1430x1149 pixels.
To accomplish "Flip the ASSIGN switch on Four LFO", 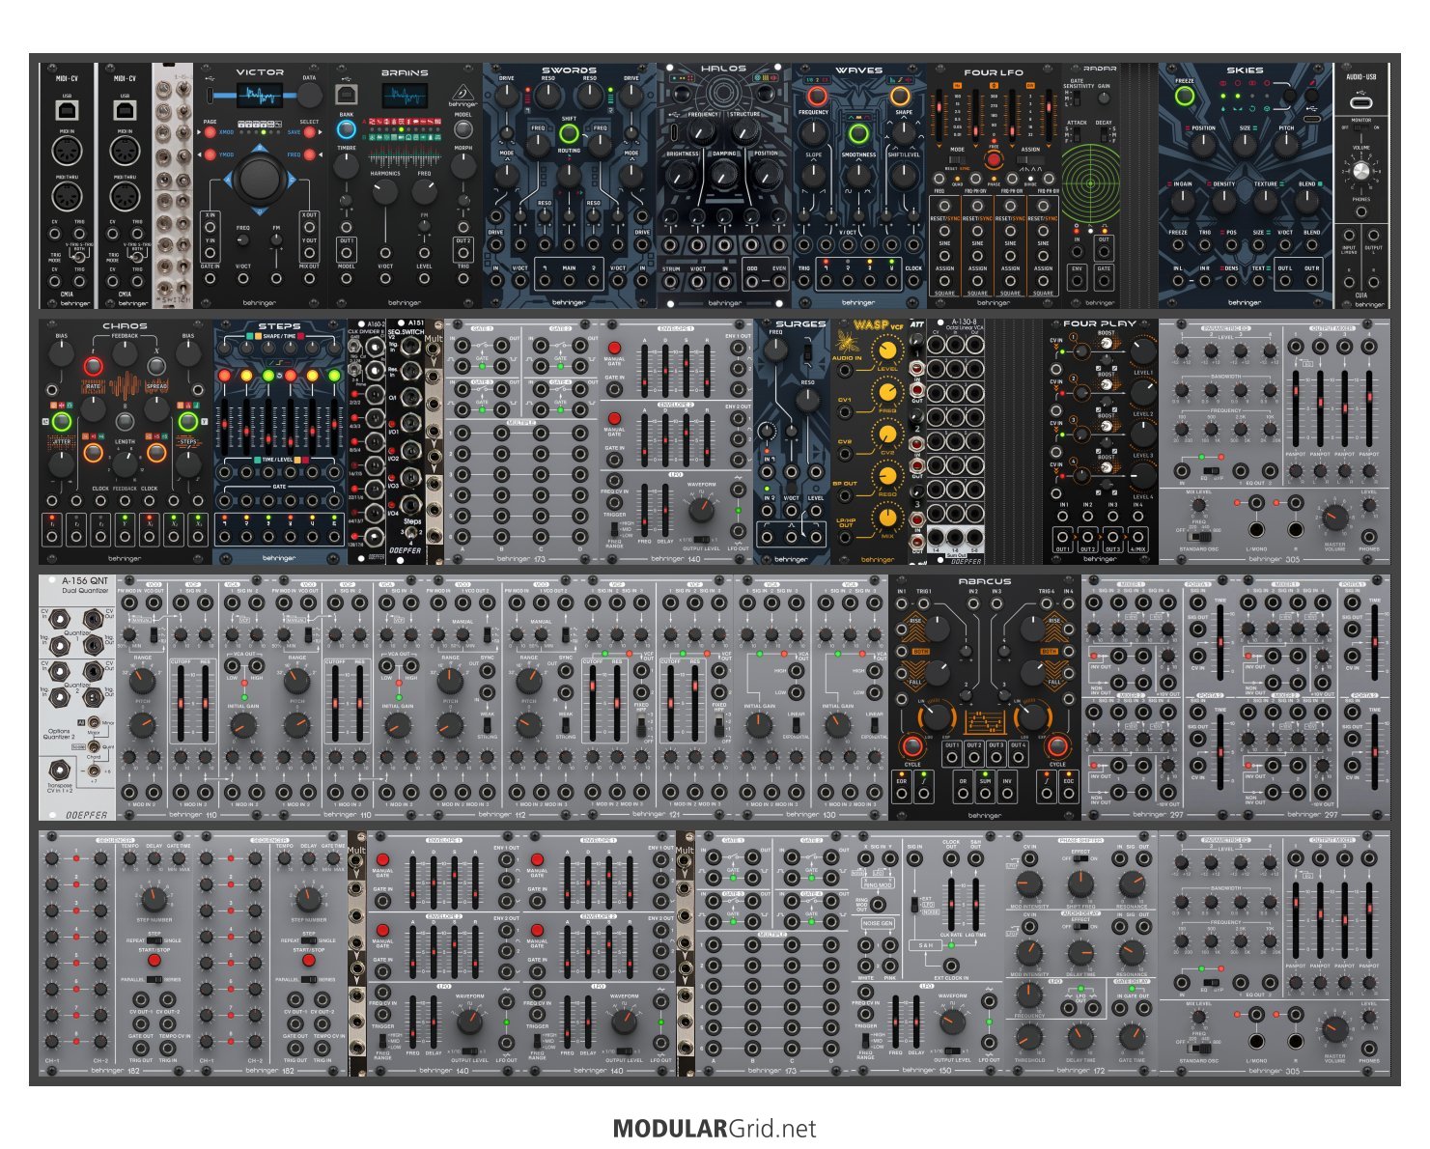I will click(x=1029, y=160).
